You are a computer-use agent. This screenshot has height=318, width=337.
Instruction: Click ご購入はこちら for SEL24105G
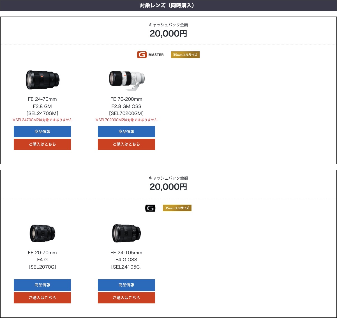[126, 298]
